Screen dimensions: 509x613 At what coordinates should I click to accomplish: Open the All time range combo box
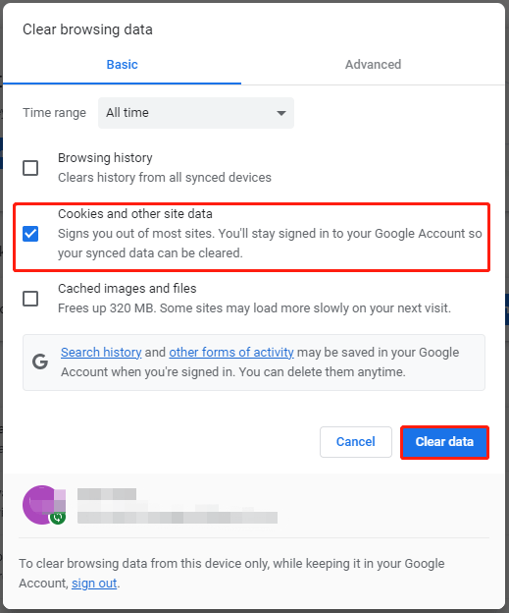click(x=196, y=113)
